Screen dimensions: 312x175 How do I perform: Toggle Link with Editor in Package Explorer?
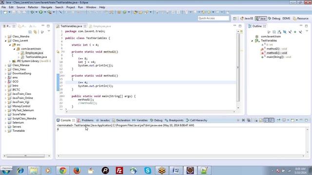(35, 32)
